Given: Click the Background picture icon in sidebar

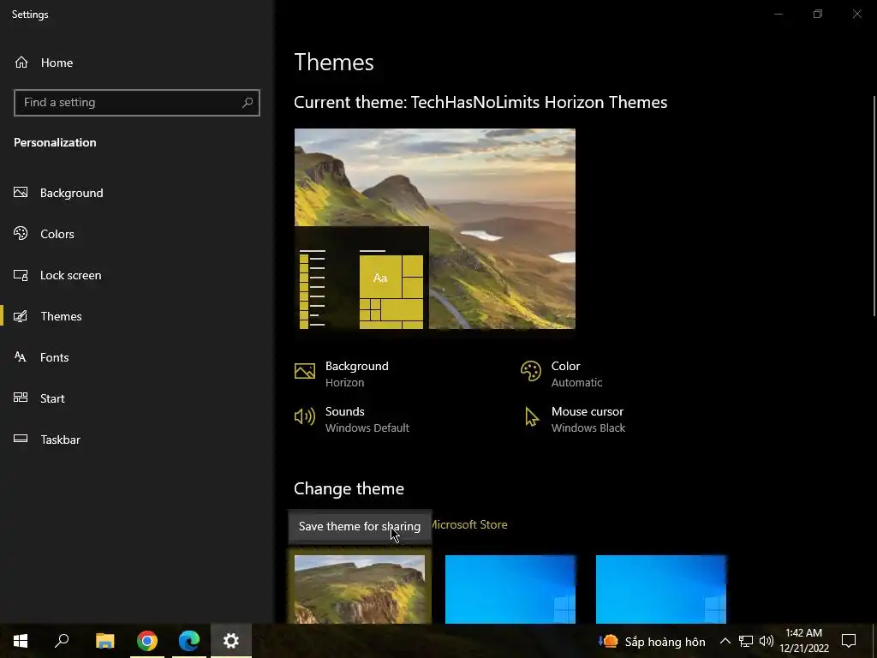Looking at the screenshot, I should point(21,193).
